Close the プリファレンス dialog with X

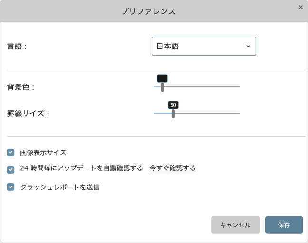tap(300, 7)
